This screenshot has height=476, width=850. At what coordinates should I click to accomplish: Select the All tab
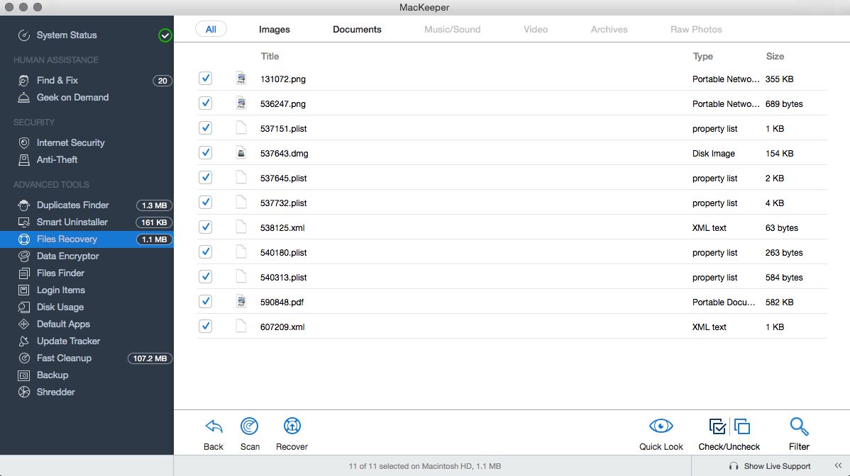click(211, 29)
